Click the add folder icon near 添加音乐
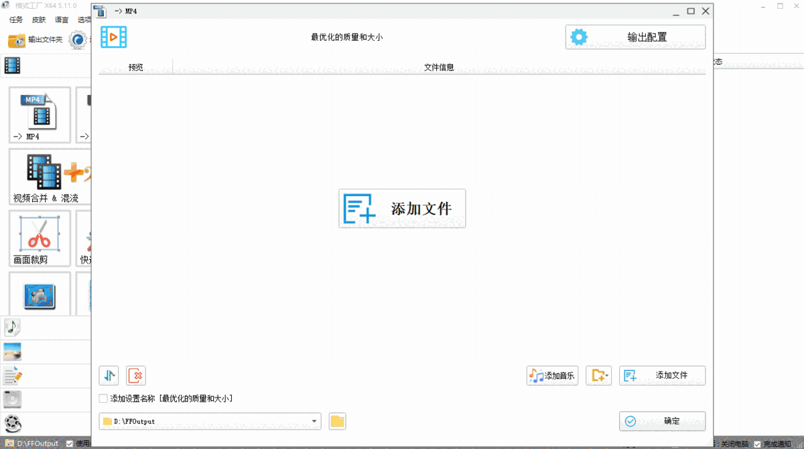804x449 pixels. tap(598, 375)
